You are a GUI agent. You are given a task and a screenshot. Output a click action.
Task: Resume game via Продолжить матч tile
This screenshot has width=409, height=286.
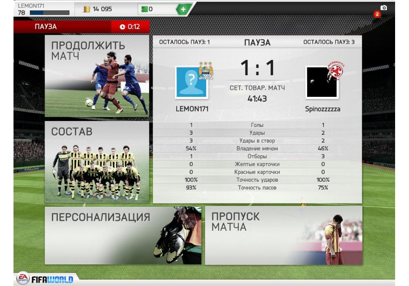pos(97,76)
